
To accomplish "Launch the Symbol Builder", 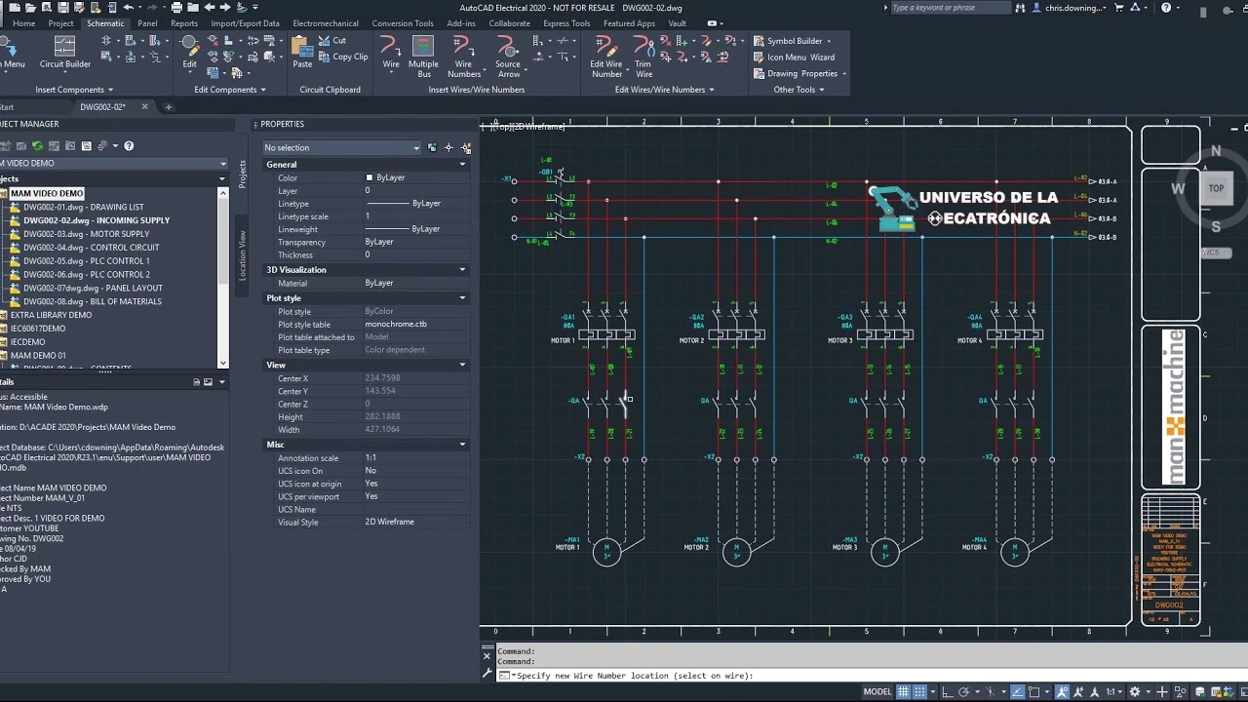I will (793, 41).
